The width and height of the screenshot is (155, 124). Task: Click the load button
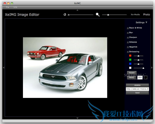[137, 93]
